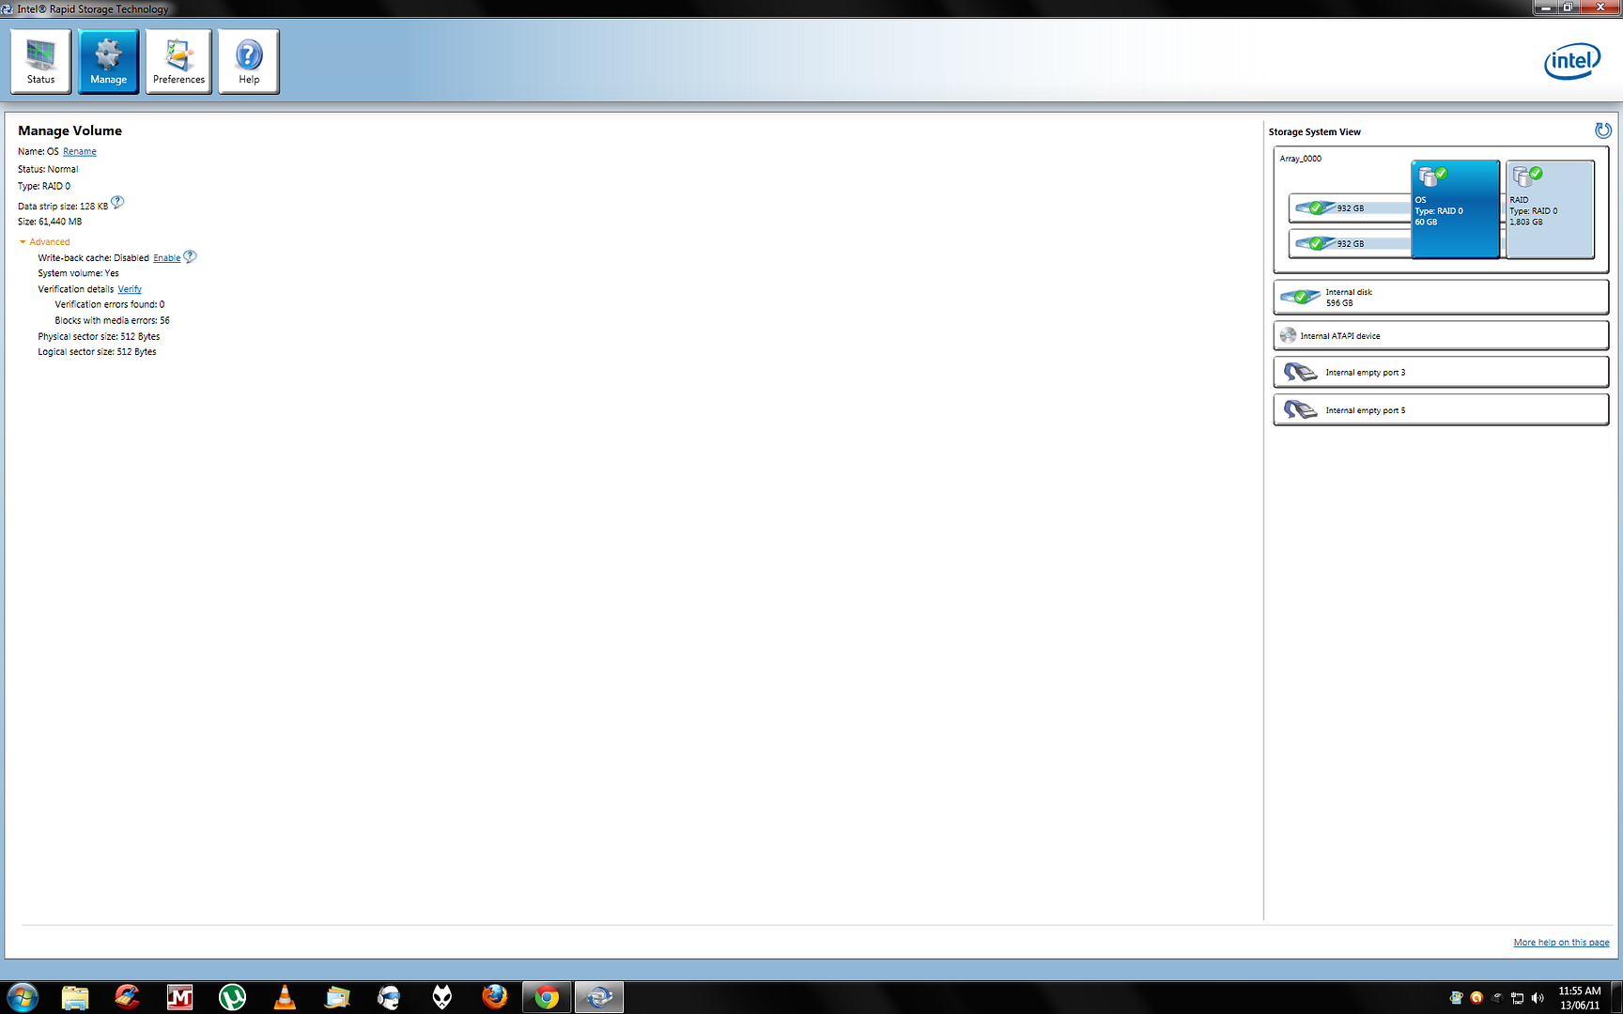Click the Rename link for volume OS

tap(80, 152)
